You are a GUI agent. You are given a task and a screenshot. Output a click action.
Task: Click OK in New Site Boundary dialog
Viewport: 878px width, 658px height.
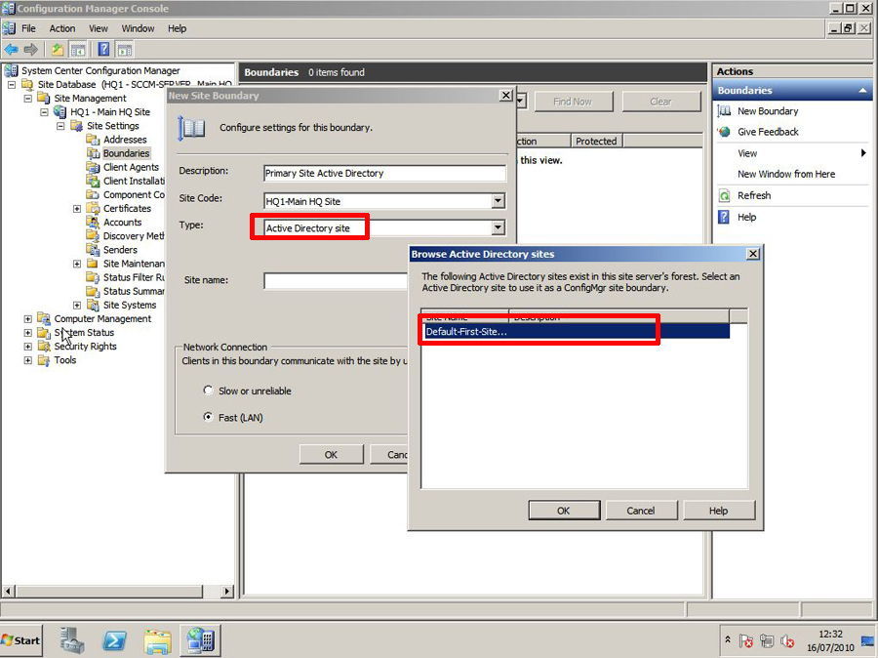(x=331, y=455)
